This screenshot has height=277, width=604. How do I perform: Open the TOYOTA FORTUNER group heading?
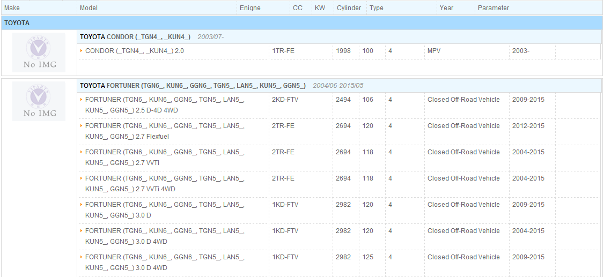193,85
